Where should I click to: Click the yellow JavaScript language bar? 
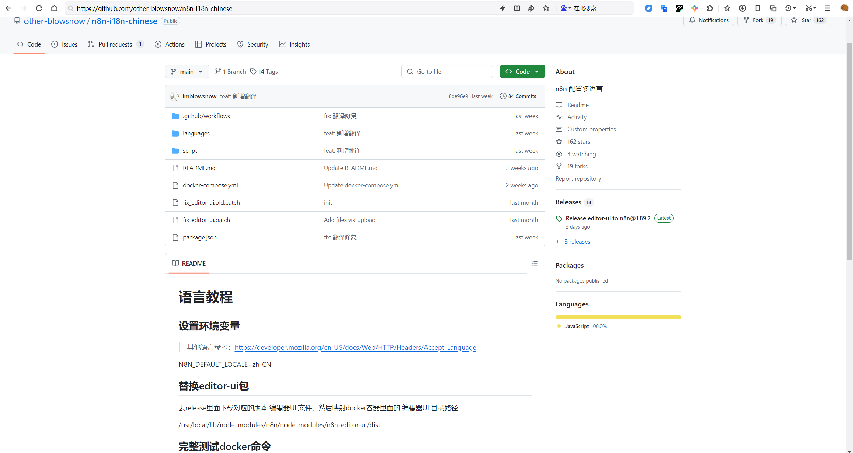coord(618,317)
